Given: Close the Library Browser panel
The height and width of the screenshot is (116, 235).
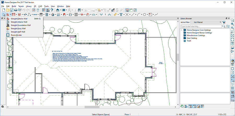Looking at the screenshot, I should 229,19.
